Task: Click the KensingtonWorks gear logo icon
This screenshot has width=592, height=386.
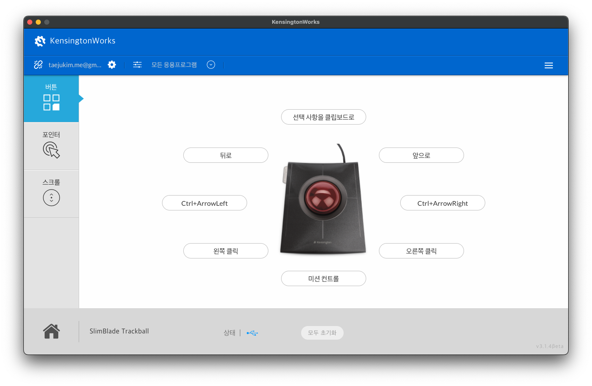Action: [x=40, y=41]
